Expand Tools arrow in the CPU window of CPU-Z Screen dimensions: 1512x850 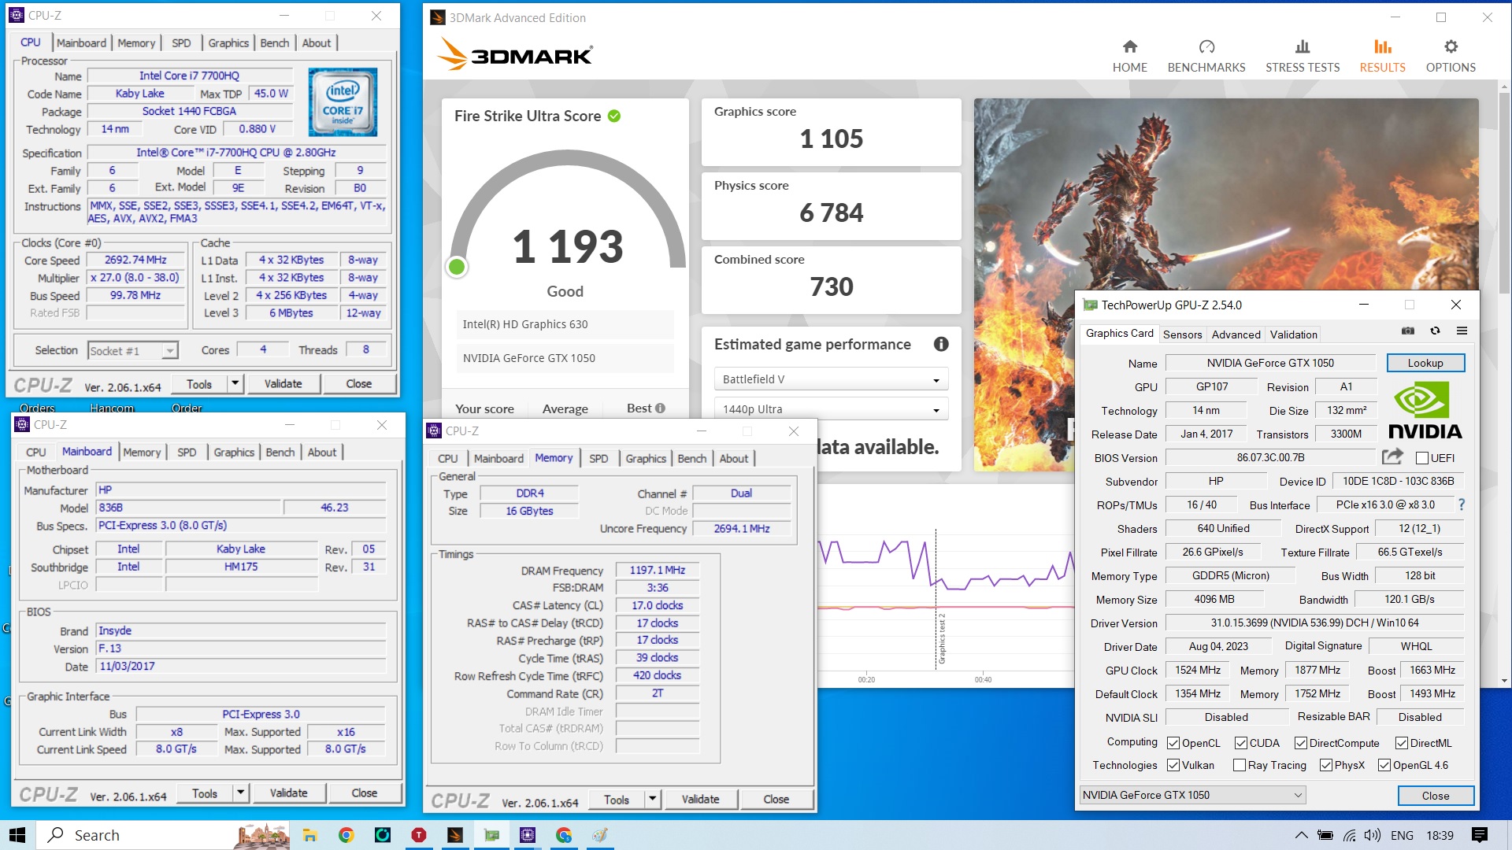tap(235, 383)
